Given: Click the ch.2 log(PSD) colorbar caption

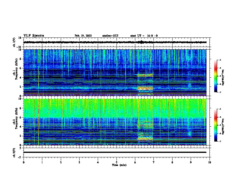Looking at the screenshot, I should click(223, 126).
